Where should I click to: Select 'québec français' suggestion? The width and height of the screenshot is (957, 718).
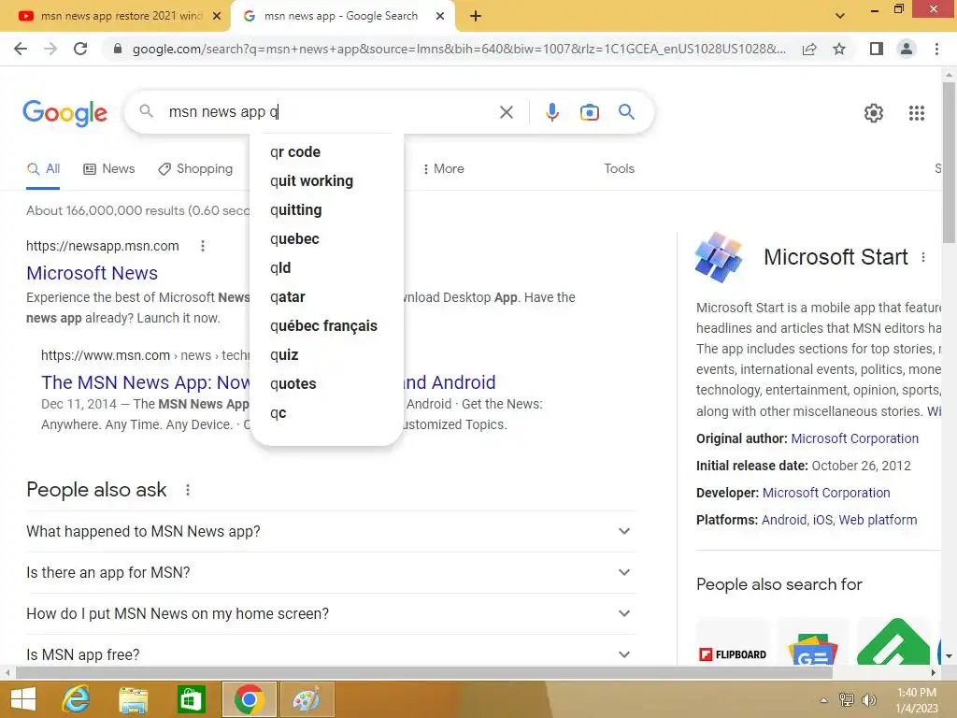[x=326, y=325]
